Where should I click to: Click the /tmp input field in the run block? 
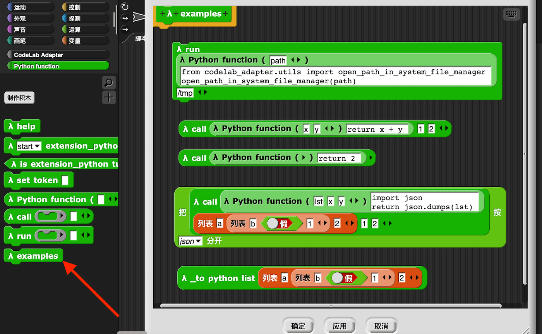(184, 93)
